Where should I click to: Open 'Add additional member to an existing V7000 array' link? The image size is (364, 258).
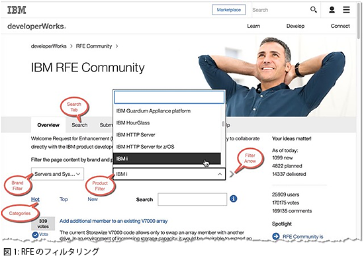point(114,221)
